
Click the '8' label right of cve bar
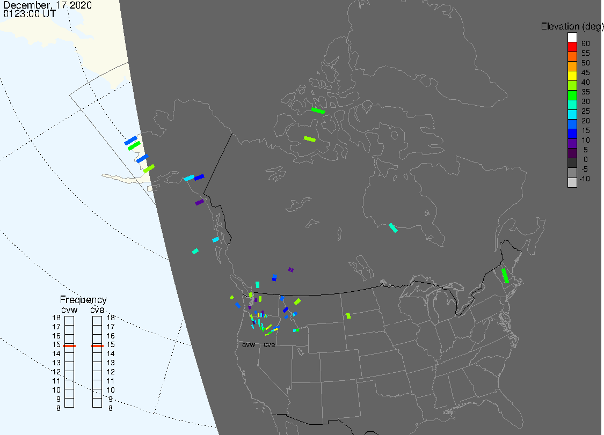[111, 408]
